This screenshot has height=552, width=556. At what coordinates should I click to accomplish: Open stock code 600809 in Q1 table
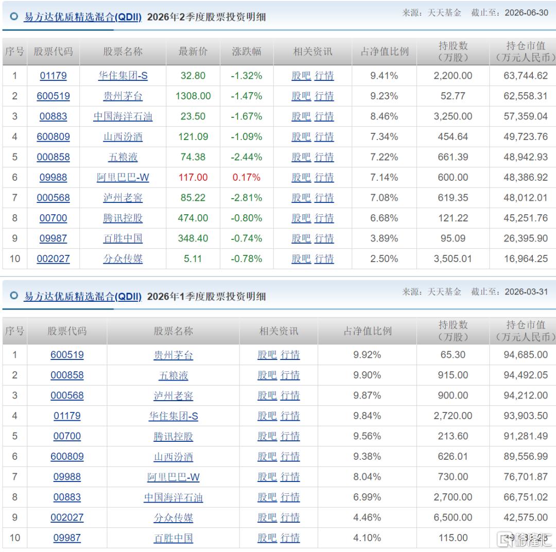coord(67,457)
